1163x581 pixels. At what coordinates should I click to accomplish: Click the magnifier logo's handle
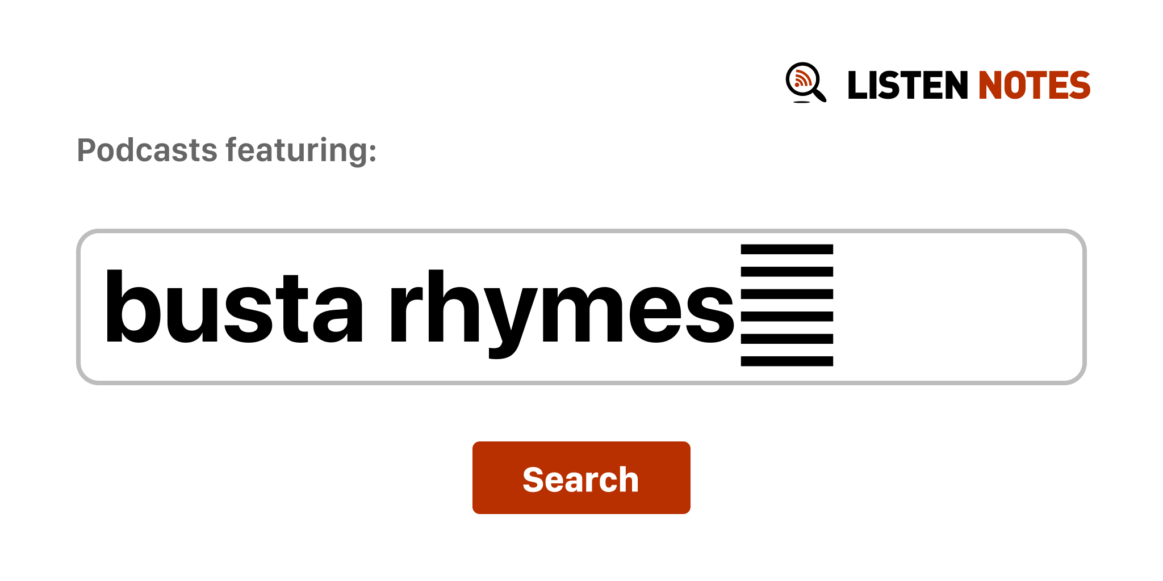[820, 95]
